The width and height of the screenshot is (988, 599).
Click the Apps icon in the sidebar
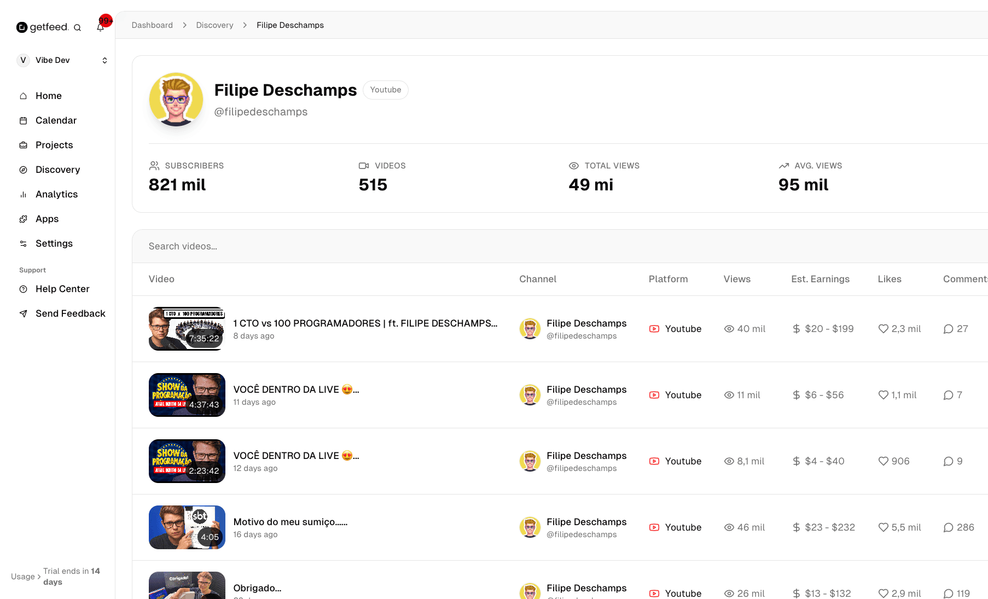click(23, 219)
